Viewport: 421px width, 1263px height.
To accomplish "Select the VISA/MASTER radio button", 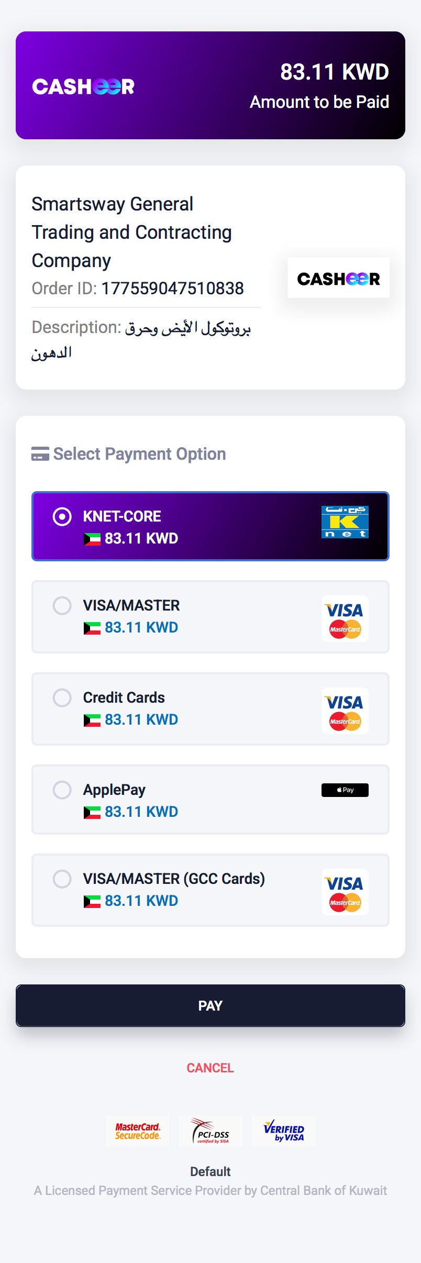I will (x=62, y=606).
